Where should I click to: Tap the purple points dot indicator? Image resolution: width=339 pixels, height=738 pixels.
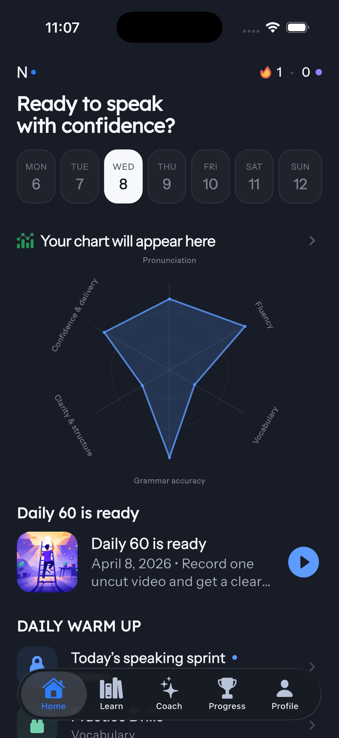[x=319, y=73]
